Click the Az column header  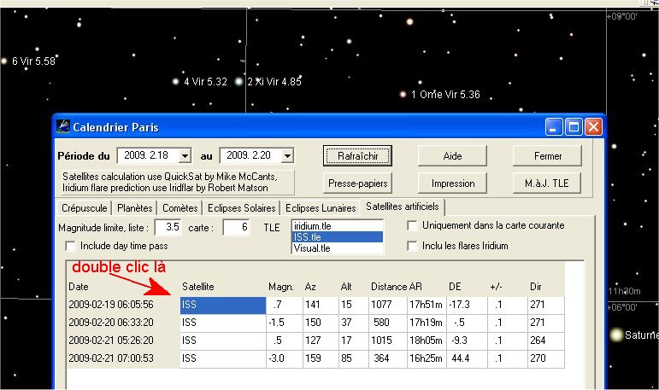click(x=310, y=287)
